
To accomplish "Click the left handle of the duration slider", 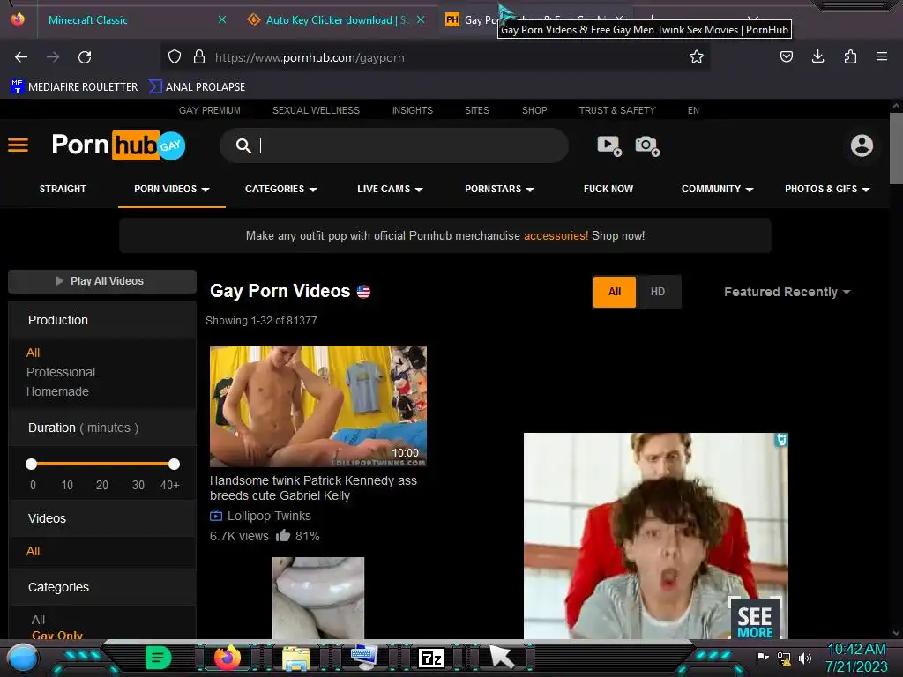I will pos(32,464).
